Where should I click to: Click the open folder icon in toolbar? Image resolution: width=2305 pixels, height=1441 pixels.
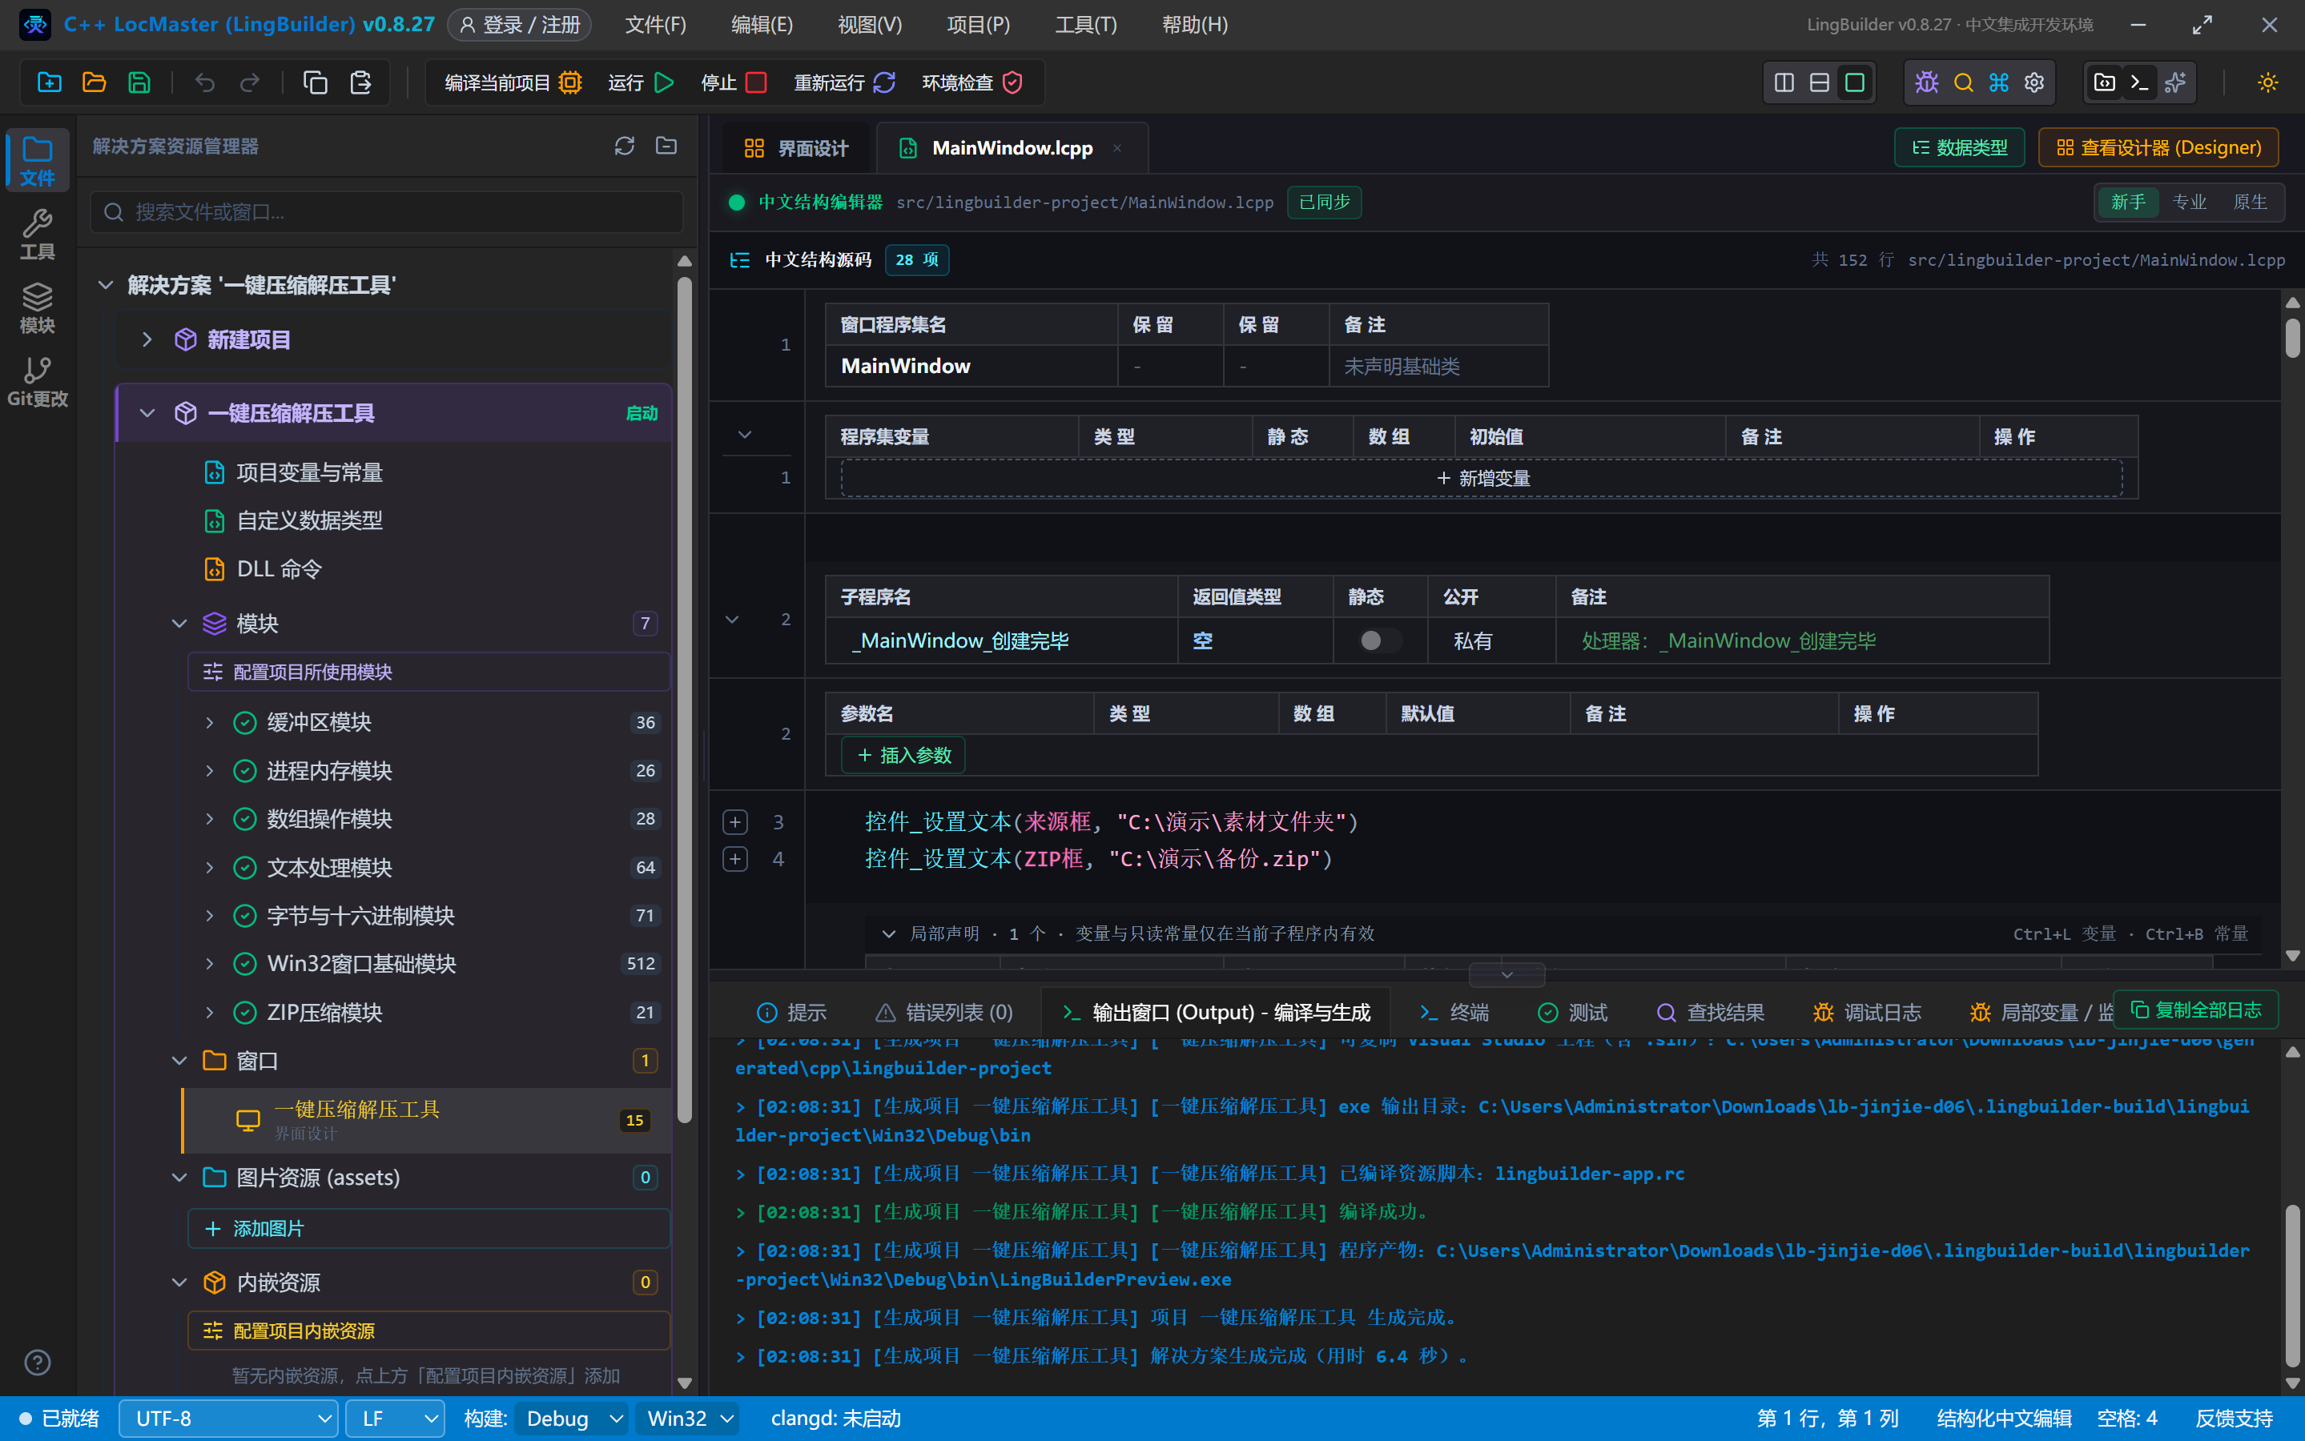[x=95, y=83]
